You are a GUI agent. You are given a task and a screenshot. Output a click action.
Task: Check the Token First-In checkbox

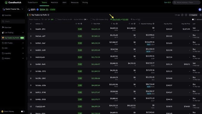click(56, 19)
